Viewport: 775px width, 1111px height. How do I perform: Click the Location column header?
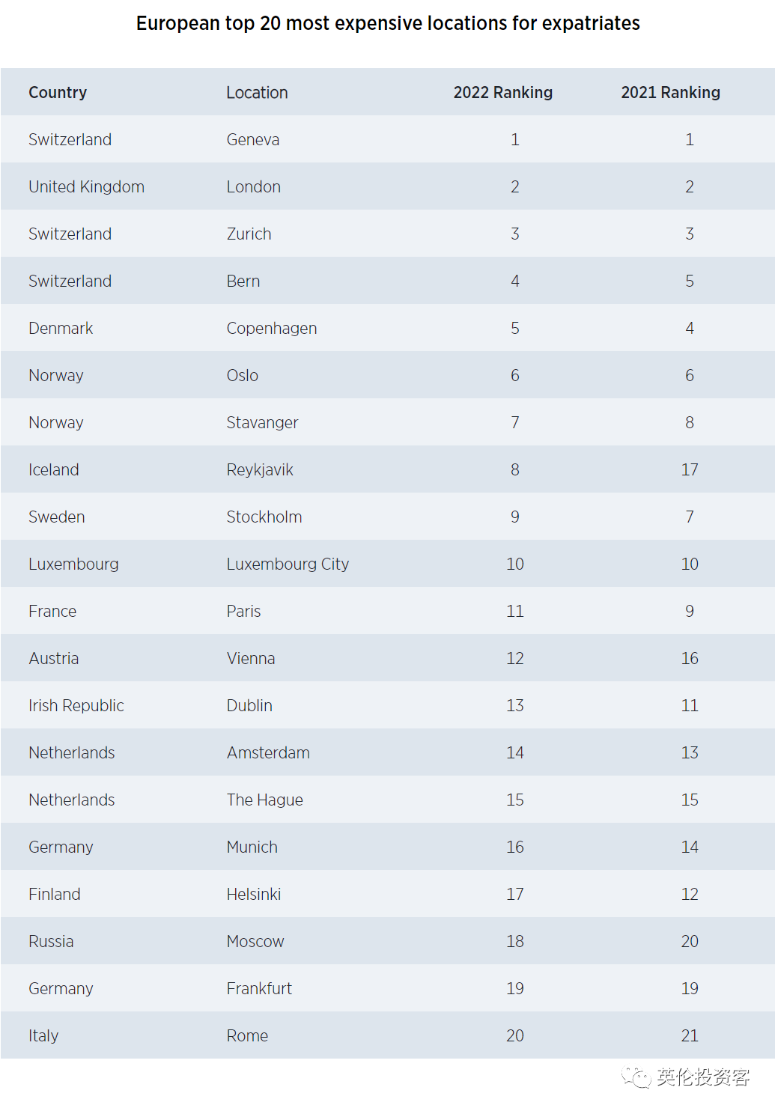point(257,93)
